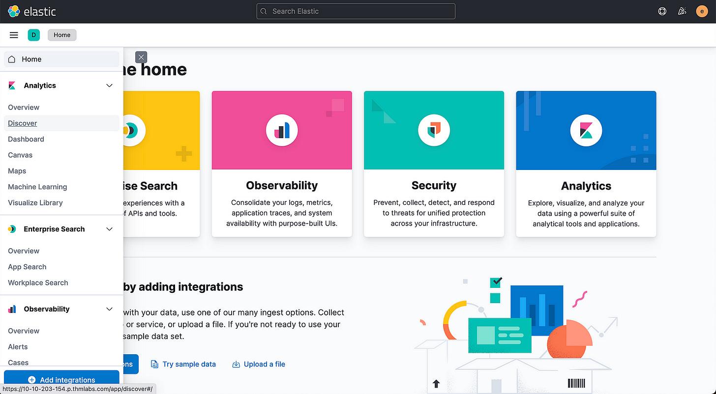
Task: Click the Analytics Kibana icon in sidebar
Action: pos(12,85)
